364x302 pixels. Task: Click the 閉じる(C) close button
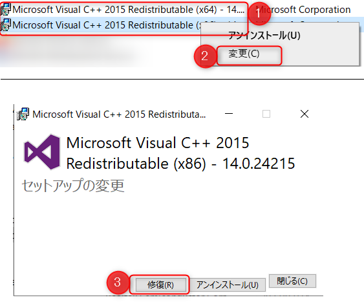tap(292, 281)
